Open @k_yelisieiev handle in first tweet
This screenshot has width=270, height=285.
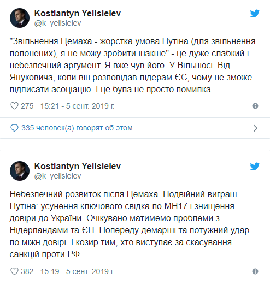tap(57, 23)
